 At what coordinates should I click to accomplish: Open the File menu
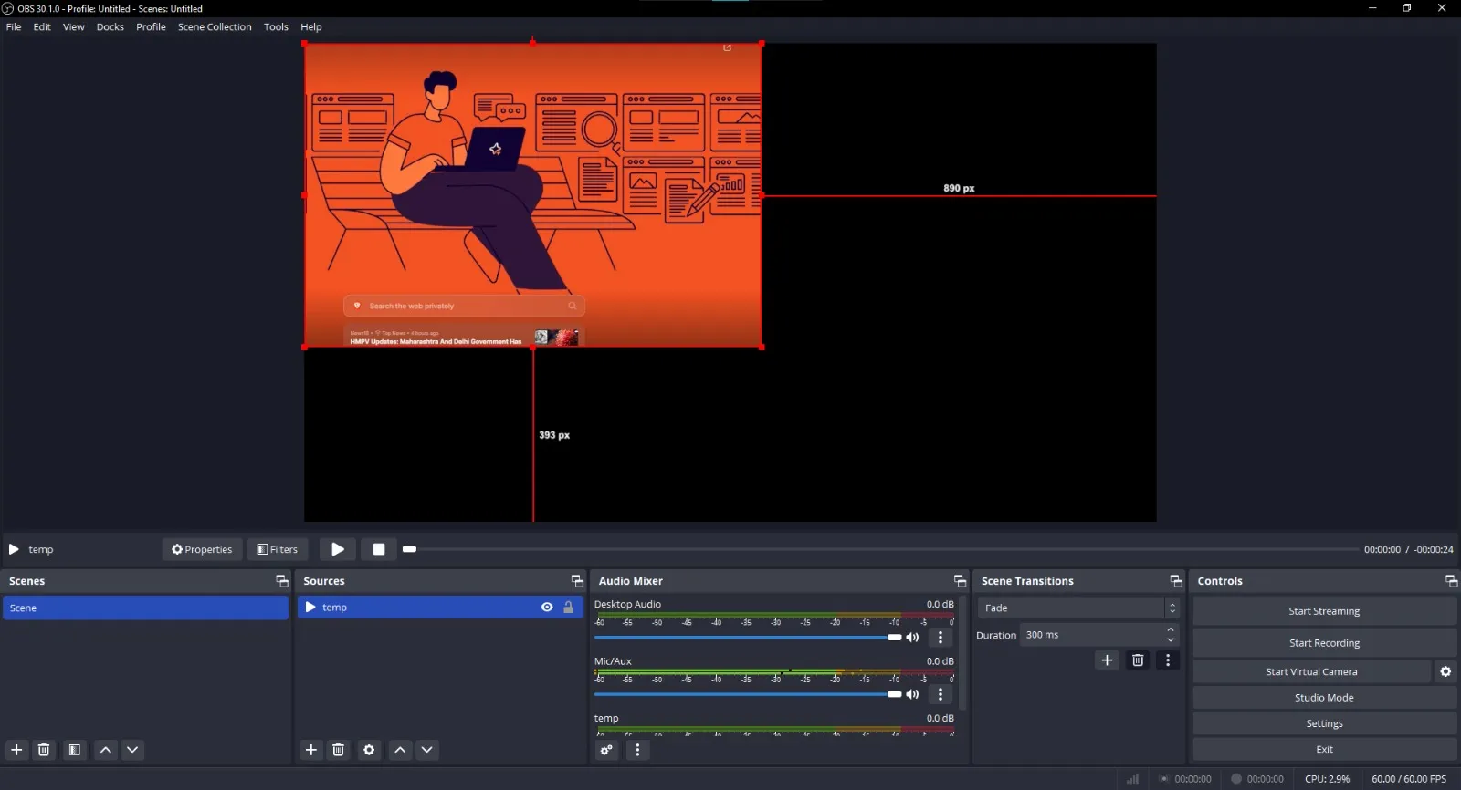tap(14, 27)
